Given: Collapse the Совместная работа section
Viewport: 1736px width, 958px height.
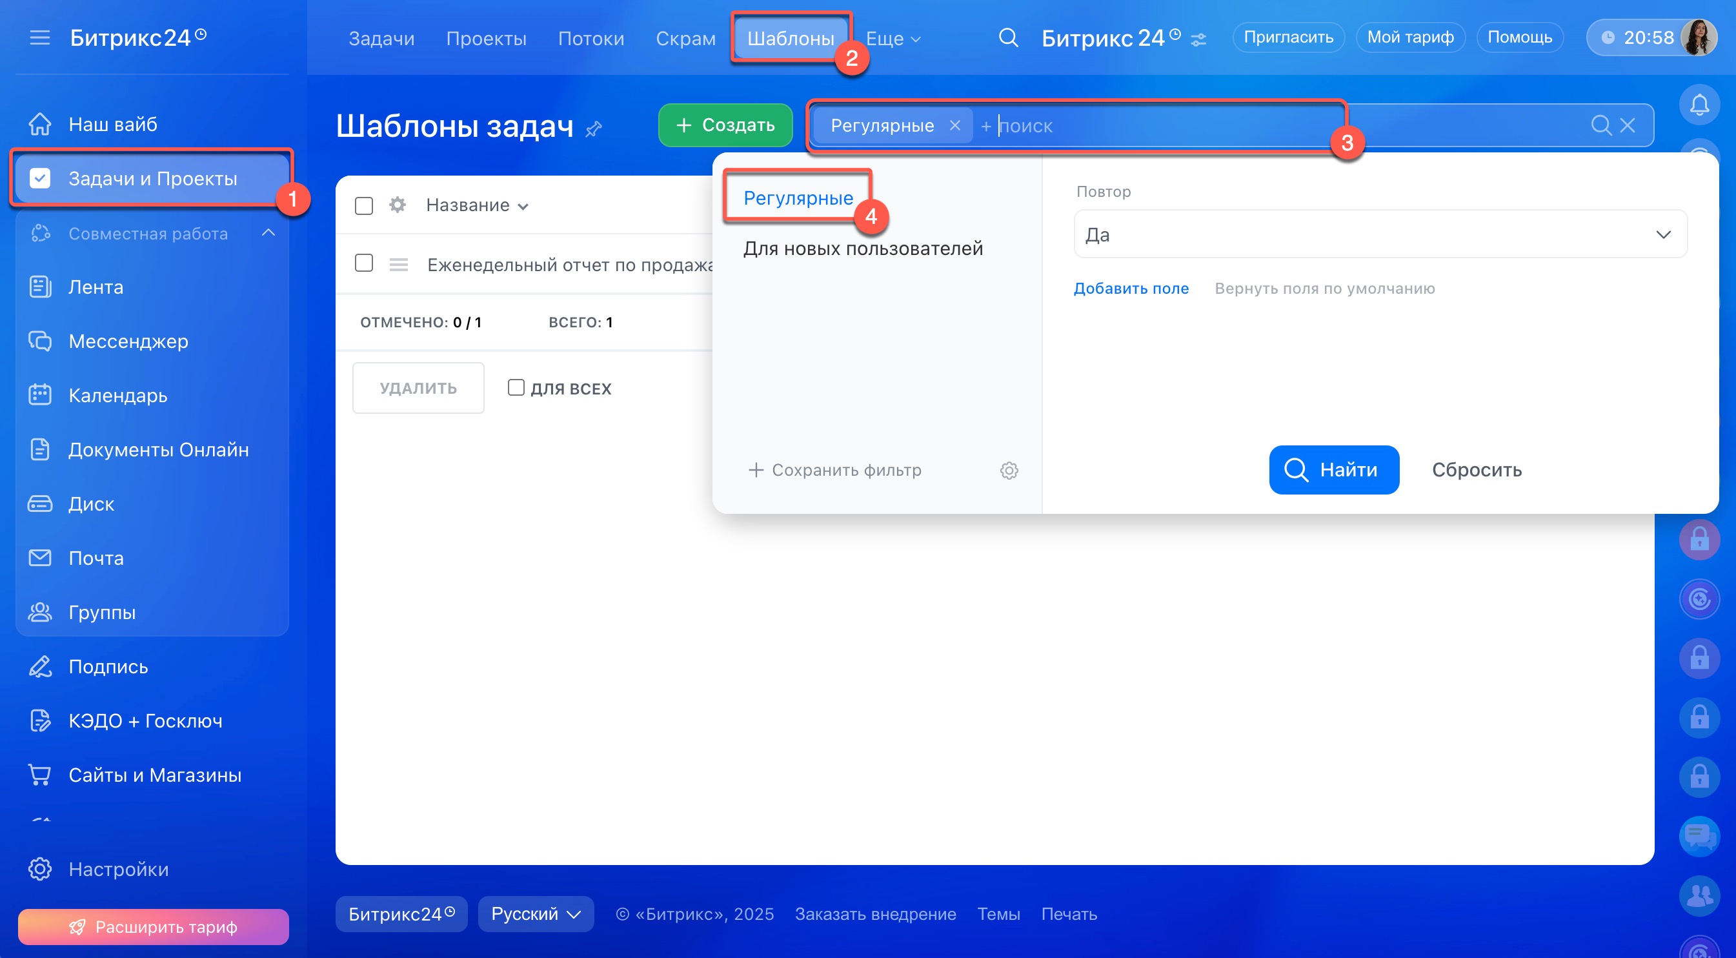Looking at the screenshot, I should (268, 233).
